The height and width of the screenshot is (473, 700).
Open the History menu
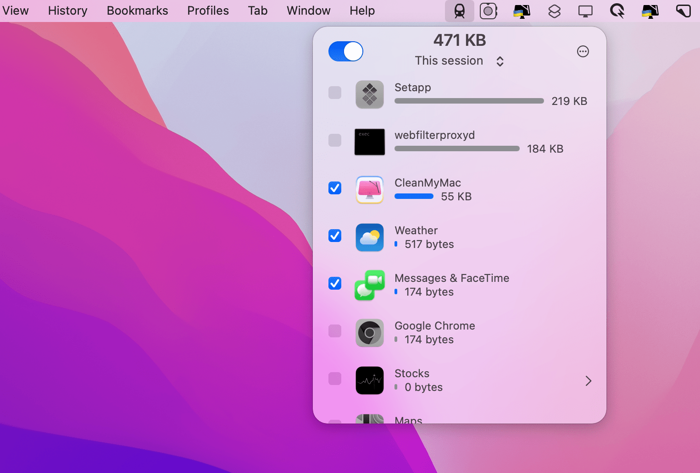click(x=67, y=11)
